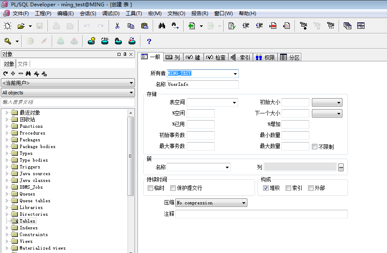Click the Indent selection icon
Image resolution: width=387 pixels, height=253 pixels.
[246, 25]
